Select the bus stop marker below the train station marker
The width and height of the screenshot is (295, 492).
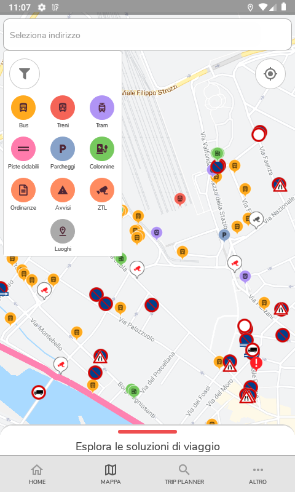(x=183, y=252)
